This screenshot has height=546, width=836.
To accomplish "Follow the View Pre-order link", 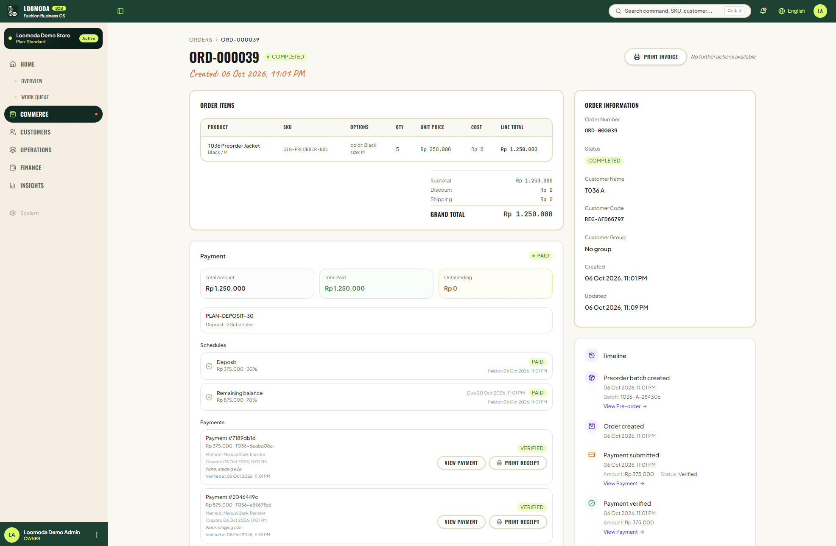I will point(625,406).
